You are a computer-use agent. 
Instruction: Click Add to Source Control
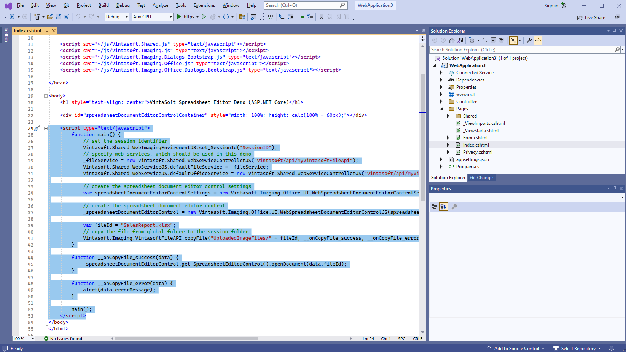point(516,349)
